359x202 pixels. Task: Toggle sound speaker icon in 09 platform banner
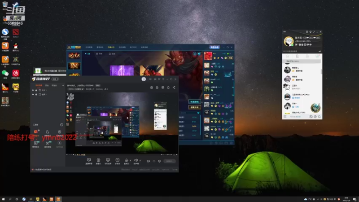[x=199, y=53]
